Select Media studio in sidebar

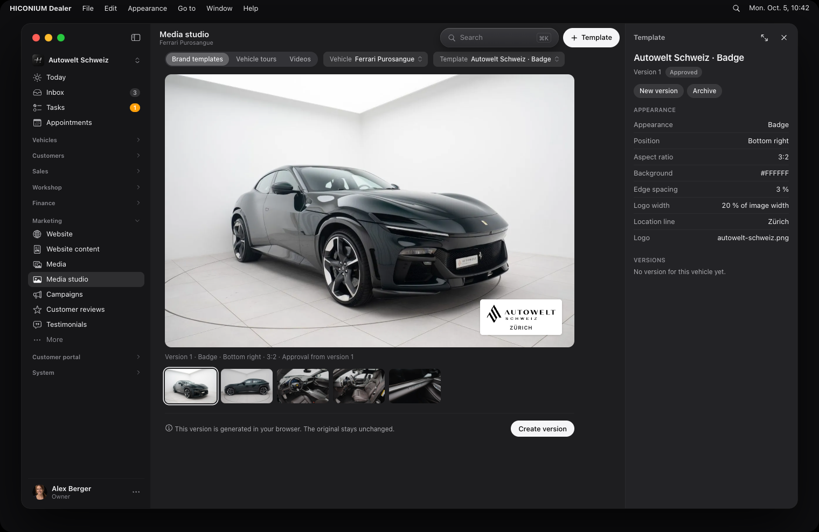point(86,279)
